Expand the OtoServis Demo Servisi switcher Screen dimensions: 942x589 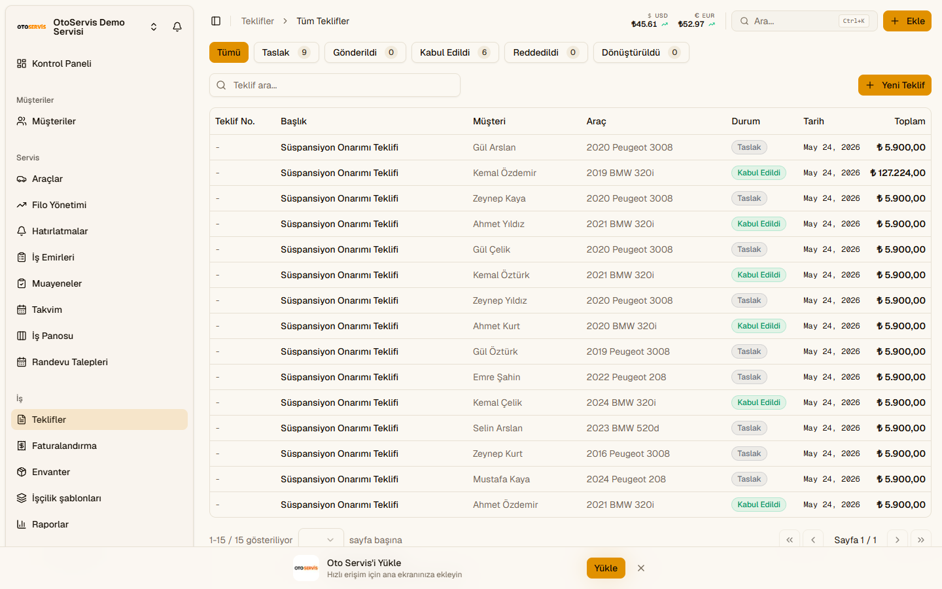click(x=154, y=27)
